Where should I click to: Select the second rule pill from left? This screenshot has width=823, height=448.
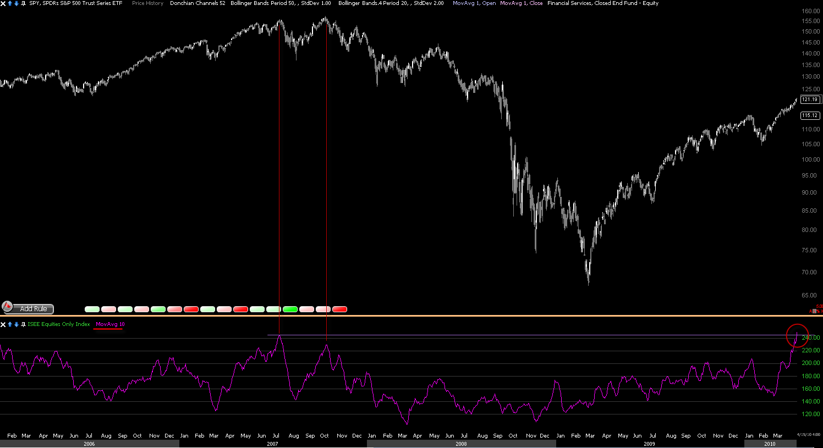click(x=109, y=309)
